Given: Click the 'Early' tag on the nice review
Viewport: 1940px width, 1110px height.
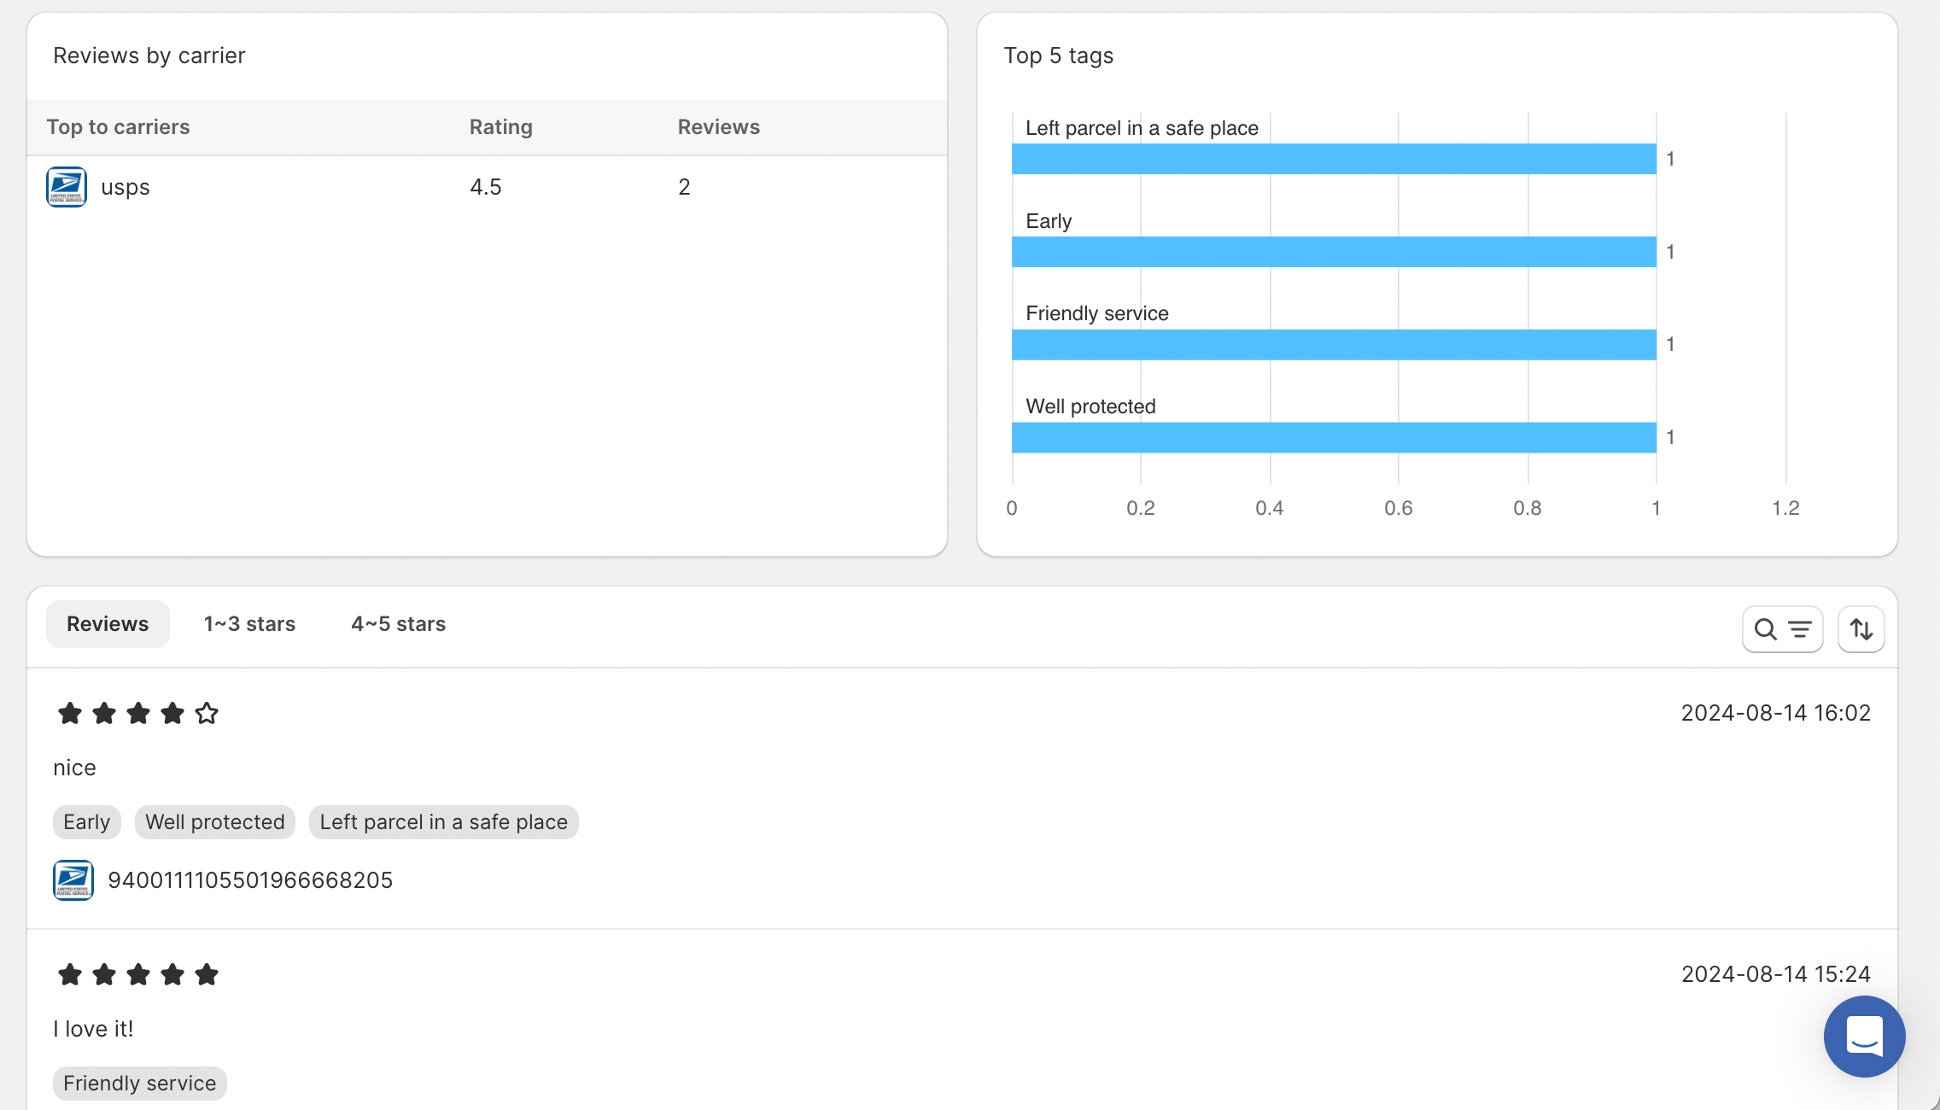Looking at the screenshot, I should [x=87, y=822].
